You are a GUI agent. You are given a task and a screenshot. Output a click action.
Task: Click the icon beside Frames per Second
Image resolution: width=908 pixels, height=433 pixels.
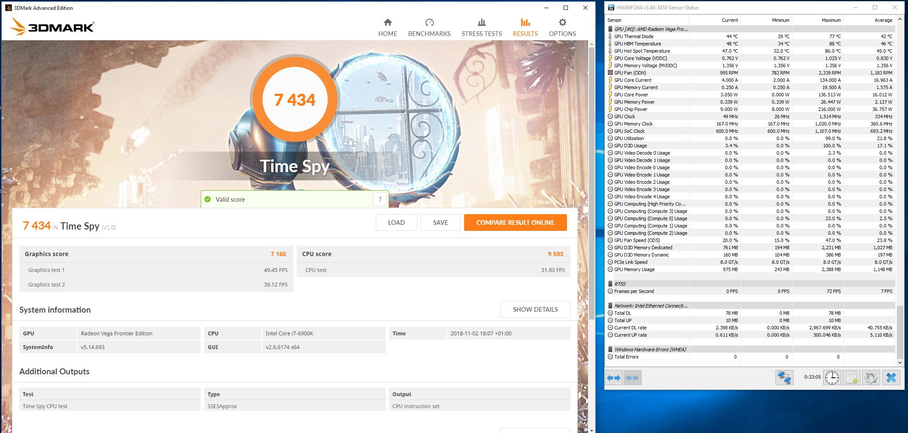coord(610,291)
